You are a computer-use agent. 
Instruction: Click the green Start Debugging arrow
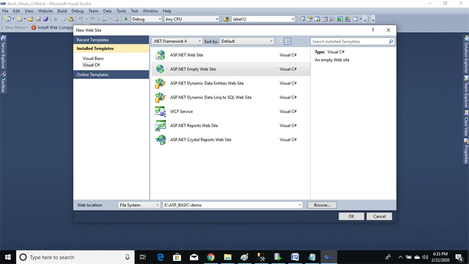click(x=126, y=19)
